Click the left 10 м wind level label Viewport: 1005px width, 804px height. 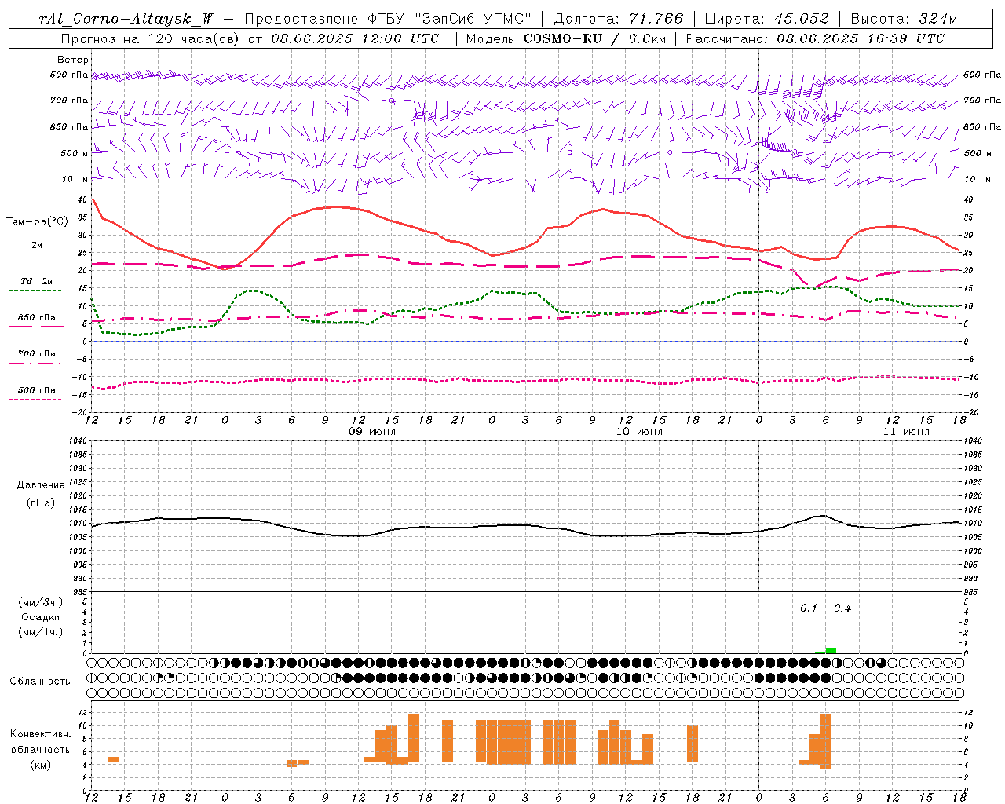click(x=75, y=179)
